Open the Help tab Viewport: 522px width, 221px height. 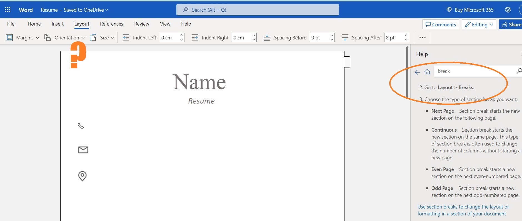point(186,24)
